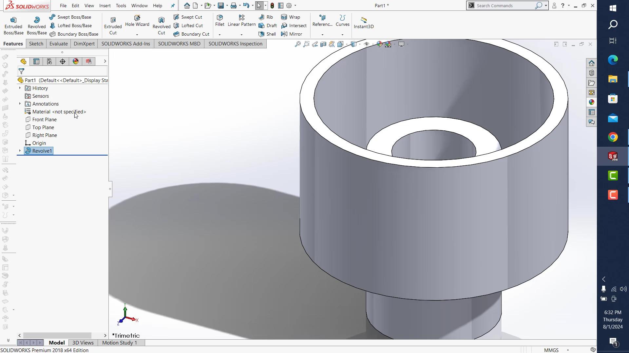Screen dimensions: 629x353
Task: Select the Revolved Boss/Base tool
Action: (36, 25)
